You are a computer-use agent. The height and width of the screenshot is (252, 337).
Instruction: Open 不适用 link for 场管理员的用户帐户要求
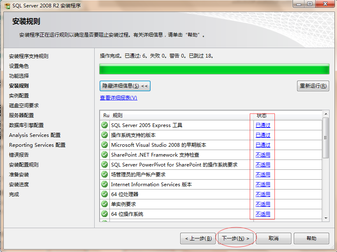coord(263,175)
